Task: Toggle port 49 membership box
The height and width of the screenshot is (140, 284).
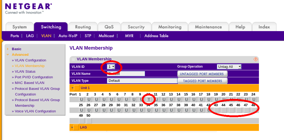Action: click(x=81, y=121)
